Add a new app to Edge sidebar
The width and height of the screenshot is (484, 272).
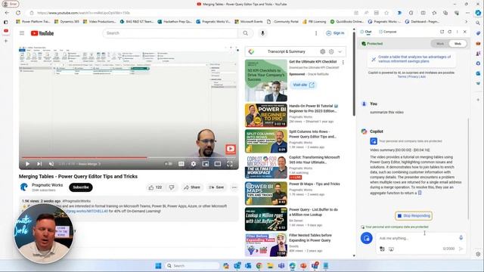(x=478, y=100)
